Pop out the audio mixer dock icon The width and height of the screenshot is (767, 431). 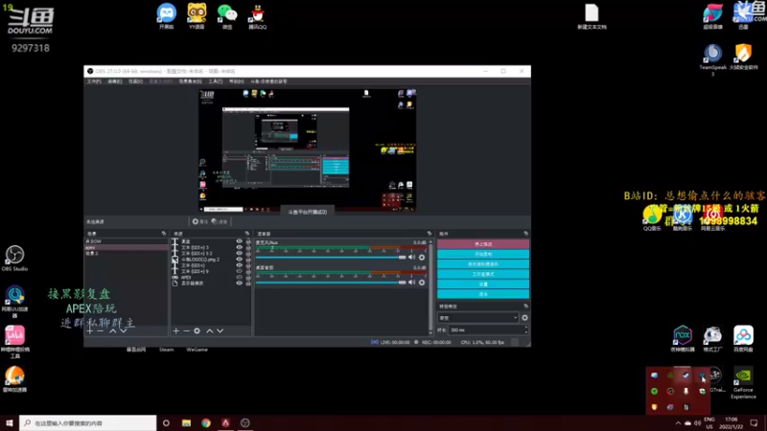(430, 234)
